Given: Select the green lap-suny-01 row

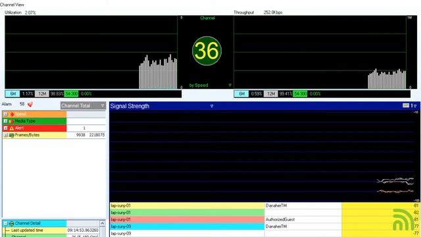Looking at the screenshot, I should [x=264, y=213].
